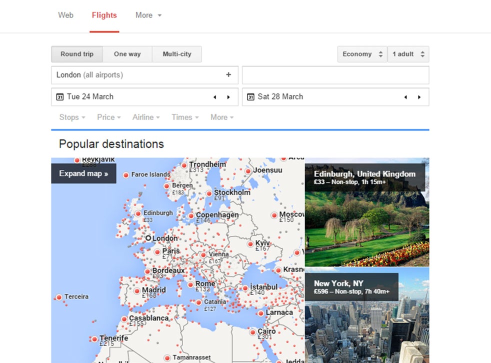Switch to the Multi-city trip option
491x363 pixels.
tap(177, 54)
